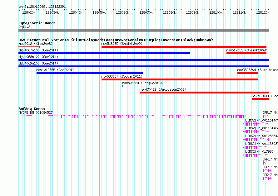Click the chr2:128015549..128122391 region label
The image size is (278, 196).
(42, 7)
